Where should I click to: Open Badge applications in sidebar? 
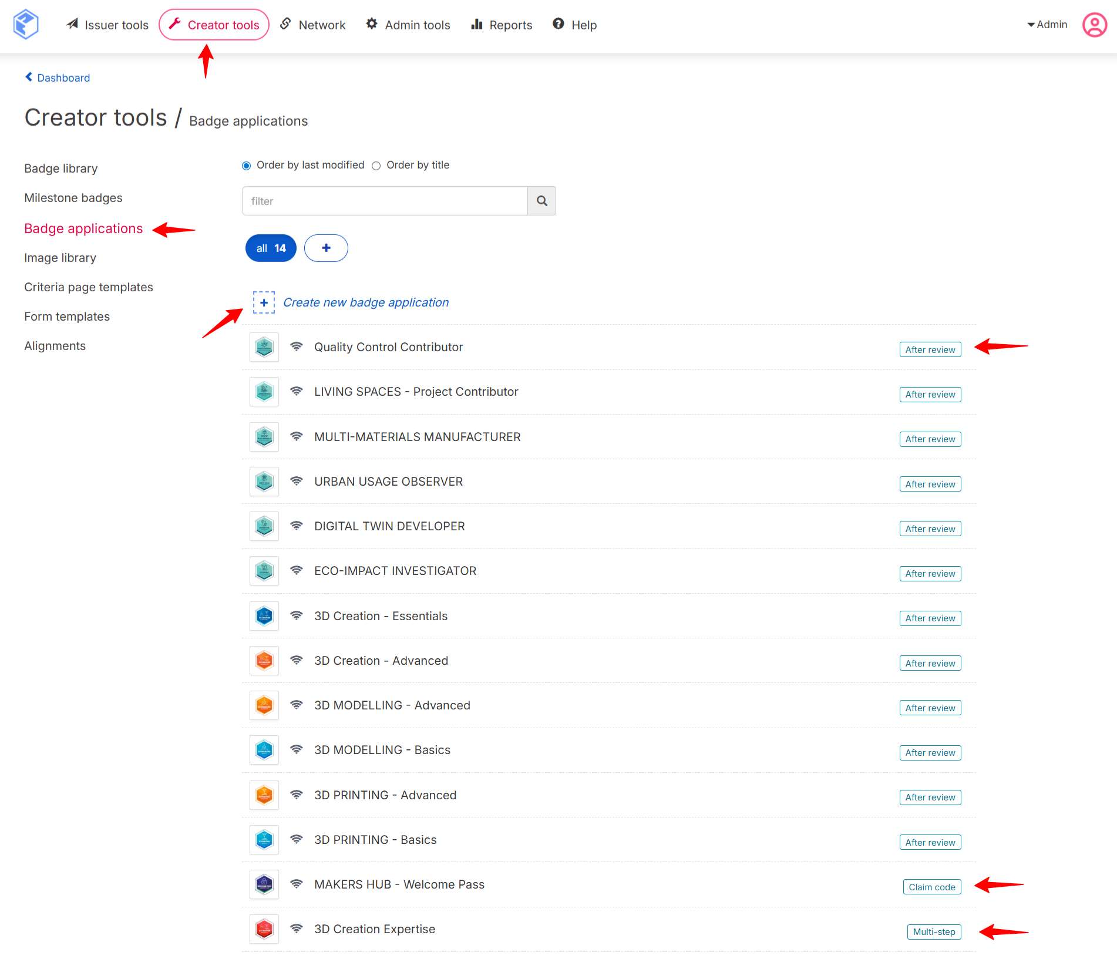click(x=83, y=228)
